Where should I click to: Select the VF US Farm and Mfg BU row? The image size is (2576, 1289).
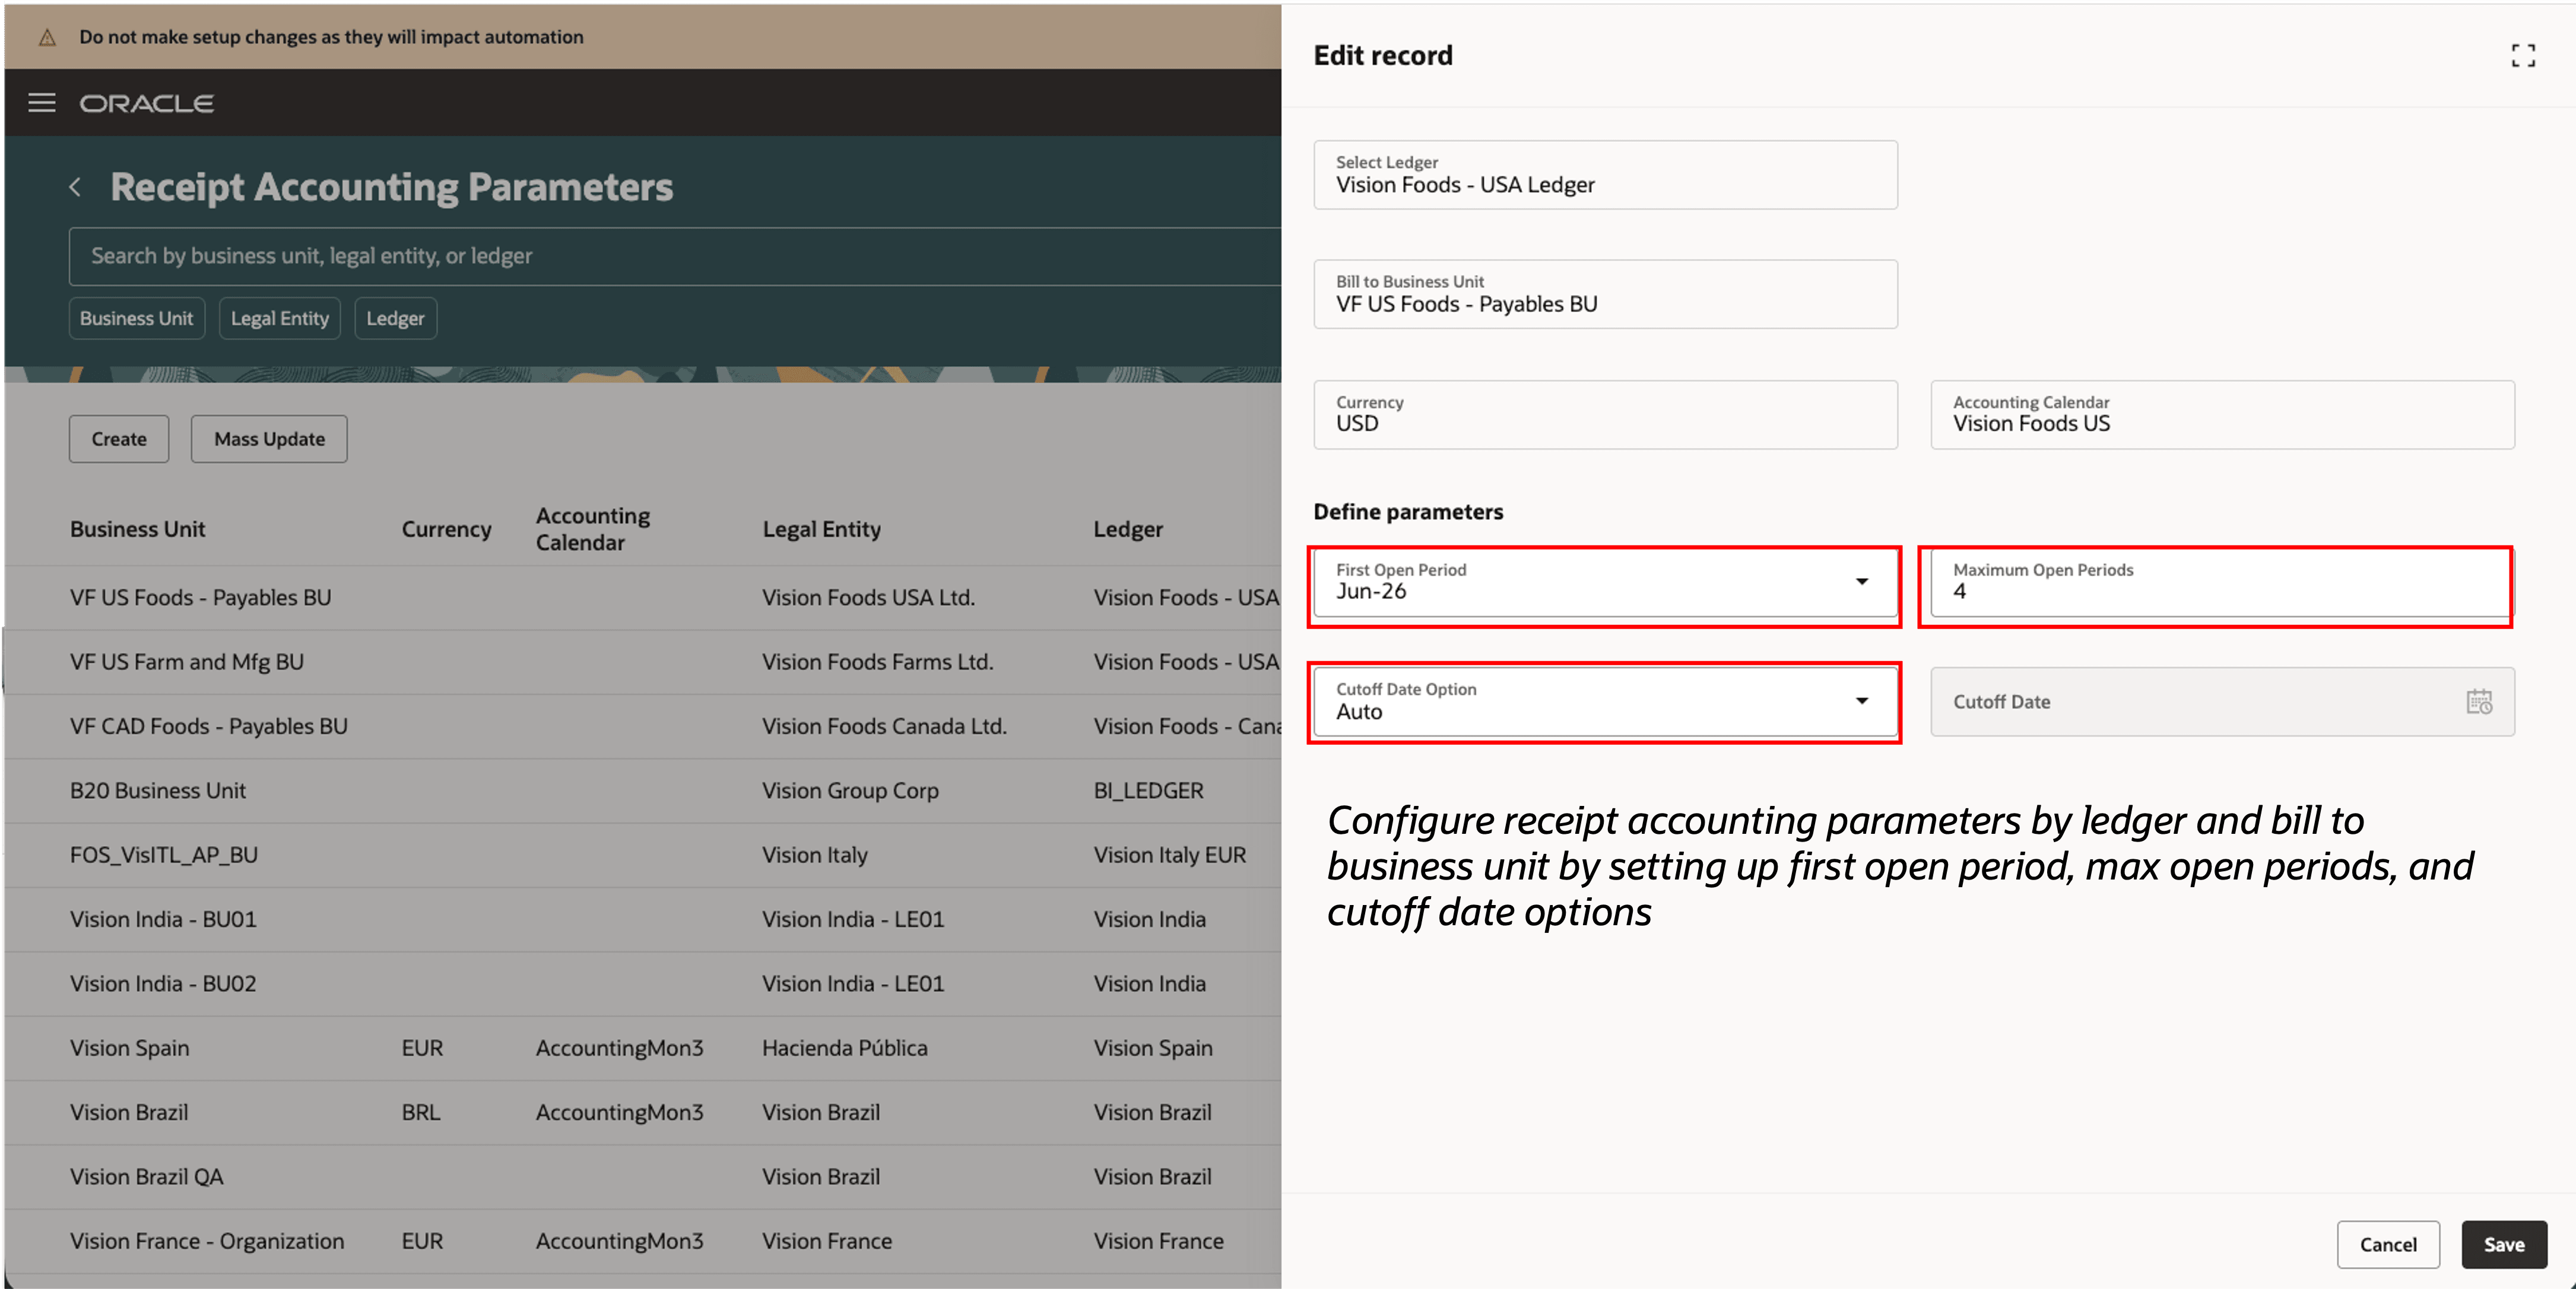(643, 662)
